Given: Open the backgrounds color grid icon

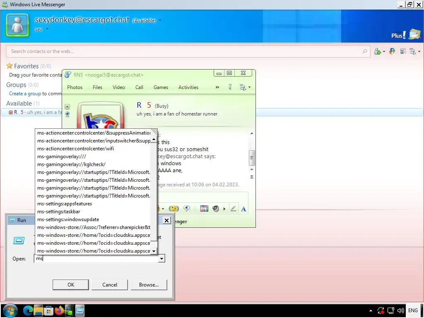Looking at the screenshot, I should click(x=204, y=208).
